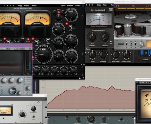Click Reset in Shadow Hills toolbar
Image resolution: width=151 pixels, height=124 pixels.
click(34, 6)
